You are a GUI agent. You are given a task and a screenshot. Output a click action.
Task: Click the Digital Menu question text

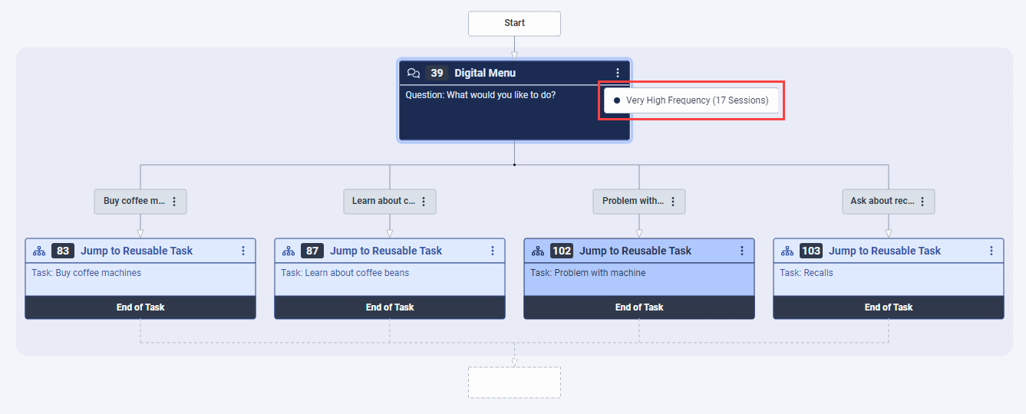[480, 95]
